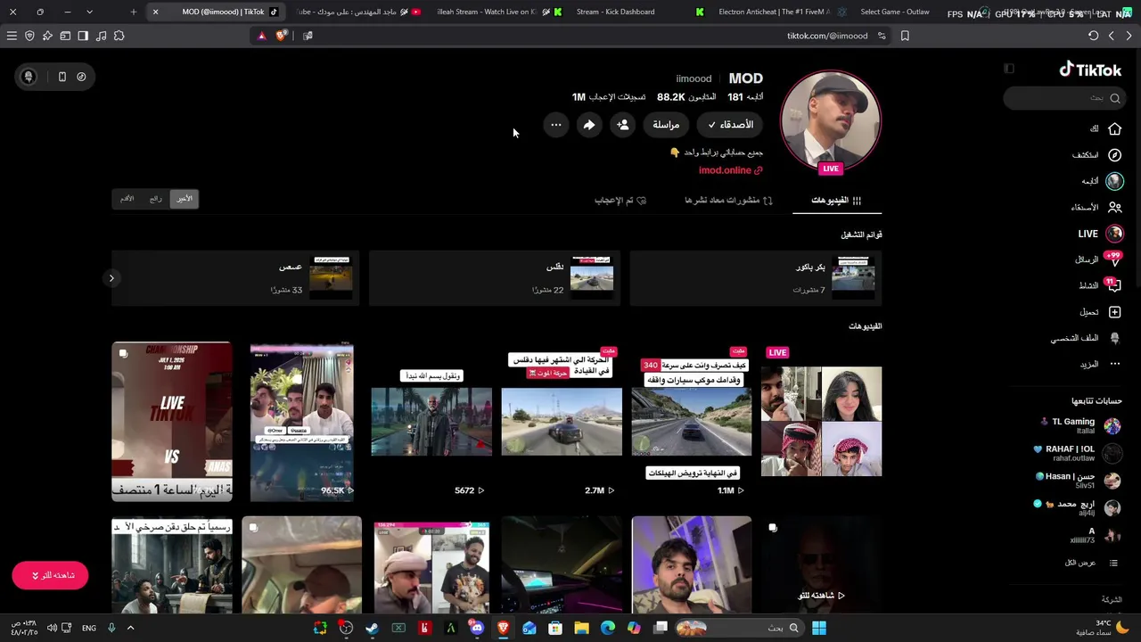This screenshot has height=642, width=1141.
Task: Switch to the YouTube ماجد المهندس tab
Action: [x=357, y=12]
